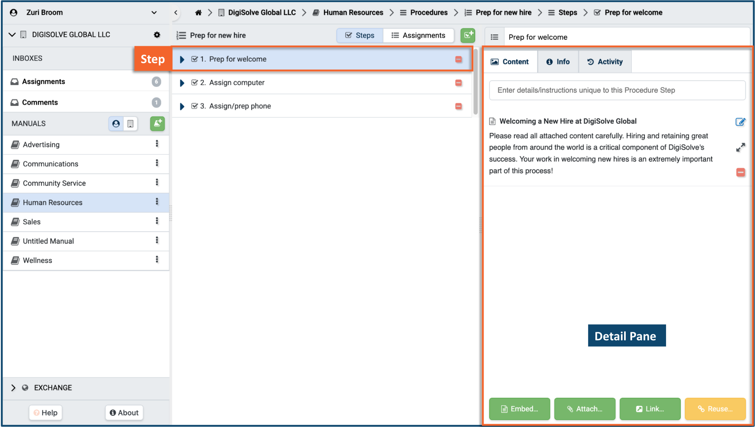Click the Link... button
Screen dimensions: 755x427
(650, 409)
